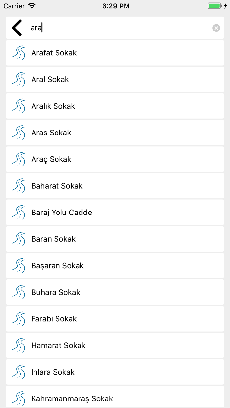Click the street icon next to Baharat Sokak
Viewport: 230px width, 408px height.
(19, 186)
